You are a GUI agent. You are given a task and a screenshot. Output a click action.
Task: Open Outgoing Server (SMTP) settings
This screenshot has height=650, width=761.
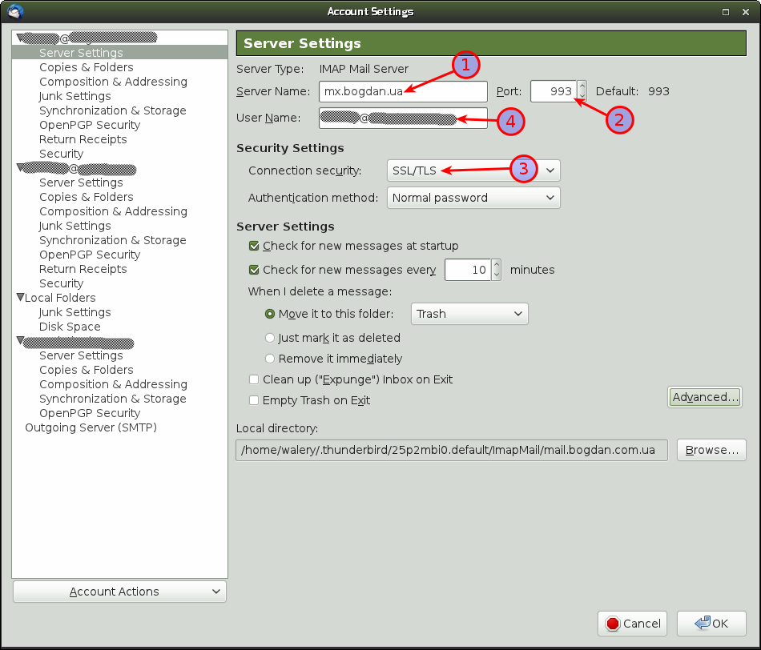91,427
